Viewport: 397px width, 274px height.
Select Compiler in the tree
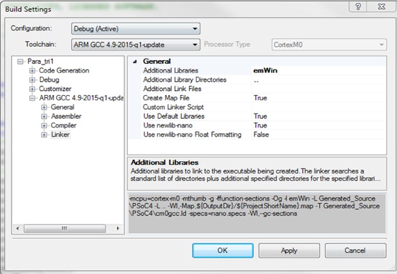tap(64, 125)
